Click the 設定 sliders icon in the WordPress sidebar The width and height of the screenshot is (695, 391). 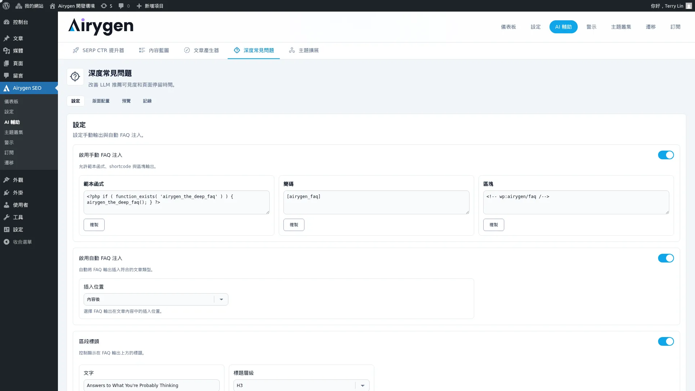[7, 230]
